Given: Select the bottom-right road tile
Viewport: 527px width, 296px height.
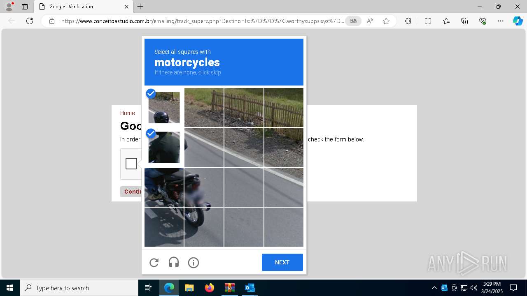Looking at the screenshot, I should point(284,227).
